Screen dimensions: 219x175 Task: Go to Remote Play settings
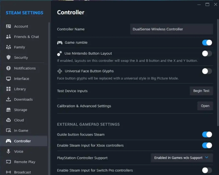pyautogui.click(x=24, y=162)
